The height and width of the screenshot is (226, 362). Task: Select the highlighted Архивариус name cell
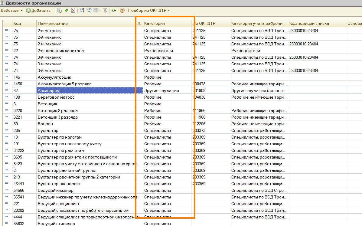(x=90, y=90)
